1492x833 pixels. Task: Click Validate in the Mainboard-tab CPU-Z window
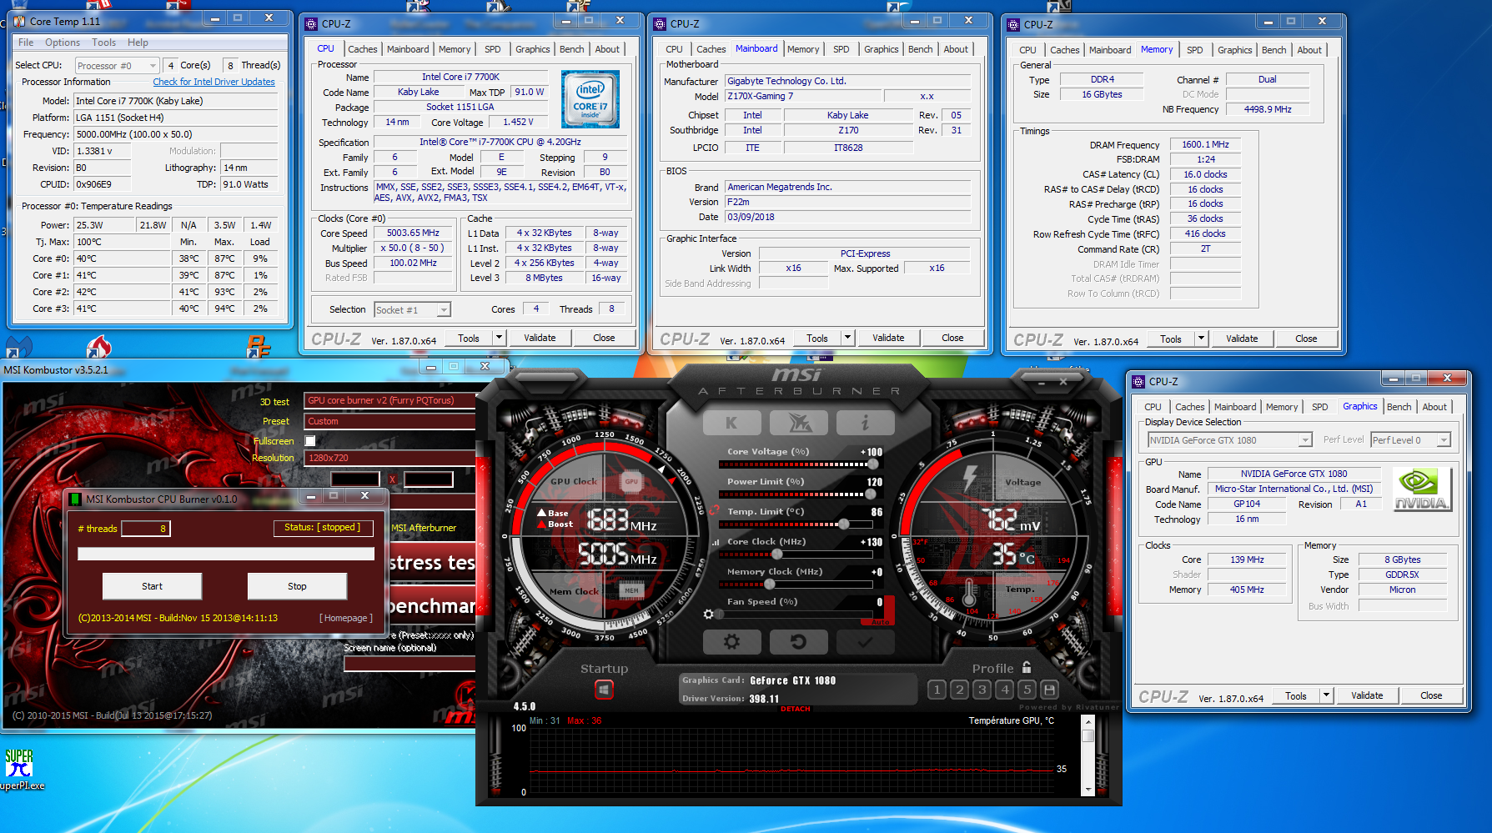[888, 338]
